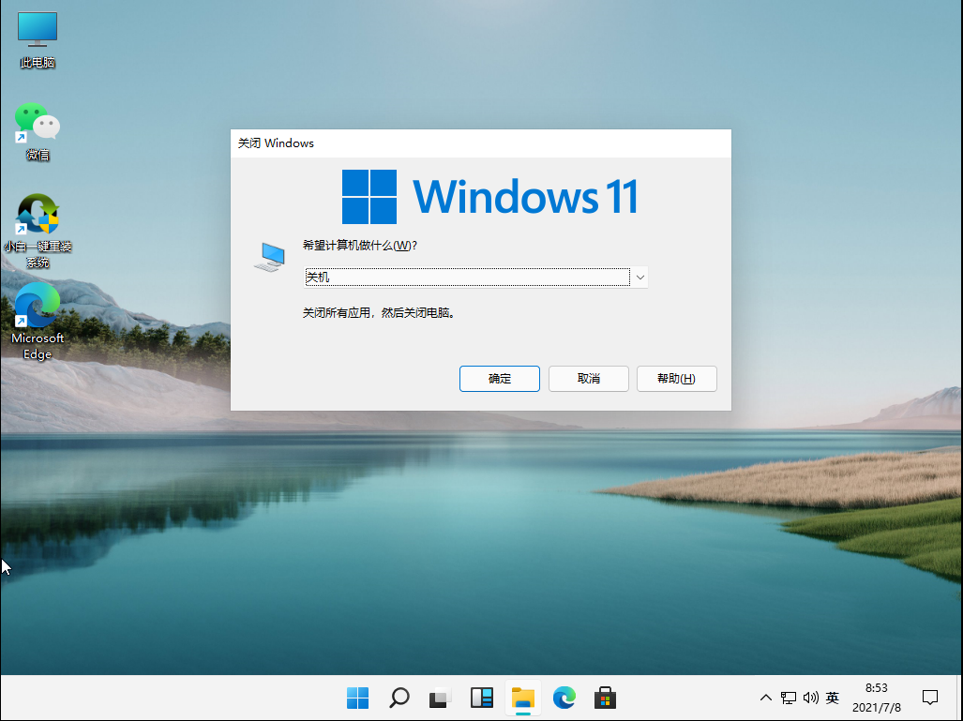This screenshot has height=721, width=963.
Task: Open the volume control in the tray
Action: [x=810, y=698]
